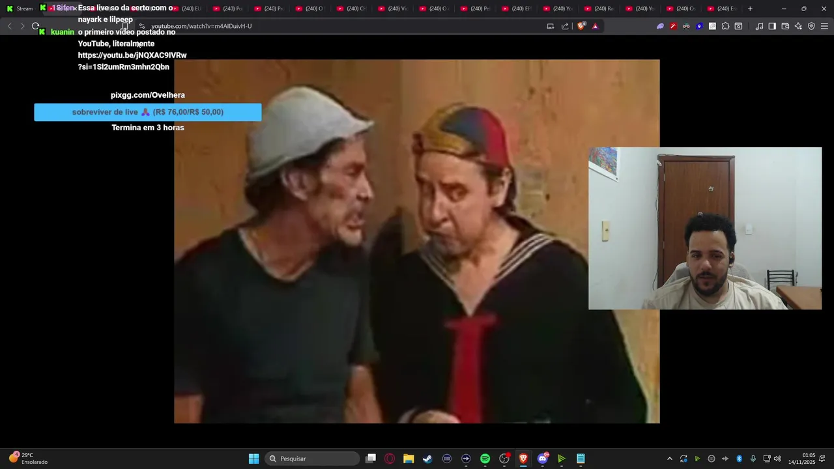Open a new tab with plus button
Screen dimensions: 834x469
point(750,8)
